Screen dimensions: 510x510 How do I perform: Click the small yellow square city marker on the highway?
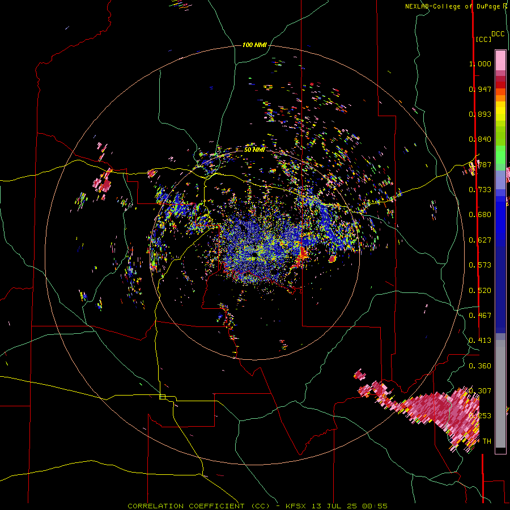pos(162,397)
